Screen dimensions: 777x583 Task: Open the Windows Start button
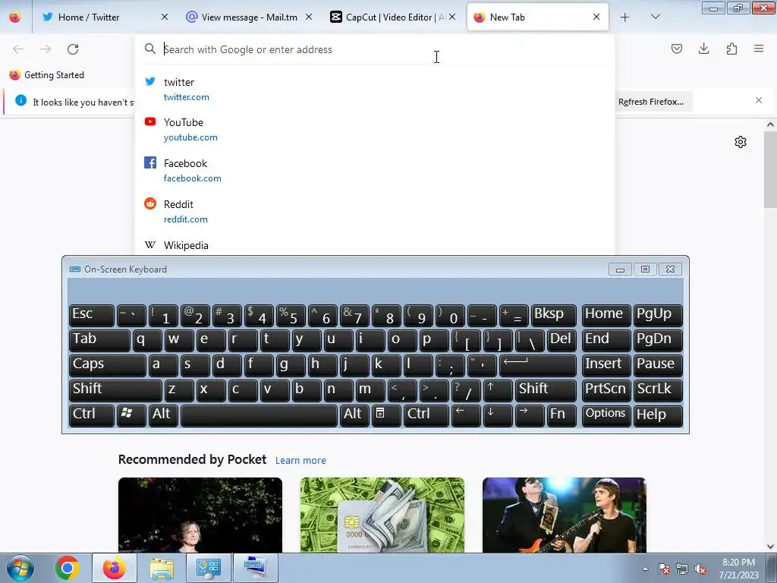click(x=20, y=568)
